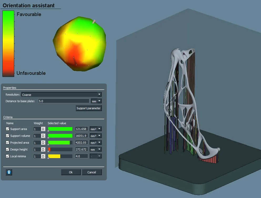
Task: Disable the Design height checkbox
Action: coord(7,149)
